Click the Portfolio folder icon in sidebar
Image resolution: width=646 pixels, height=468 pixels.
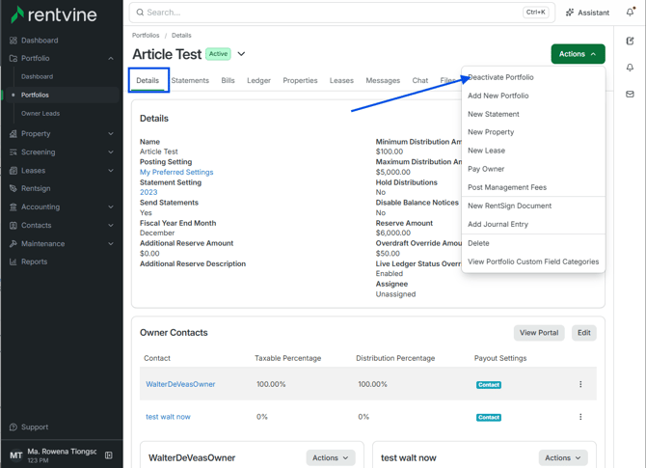click(x=13, y=58)
